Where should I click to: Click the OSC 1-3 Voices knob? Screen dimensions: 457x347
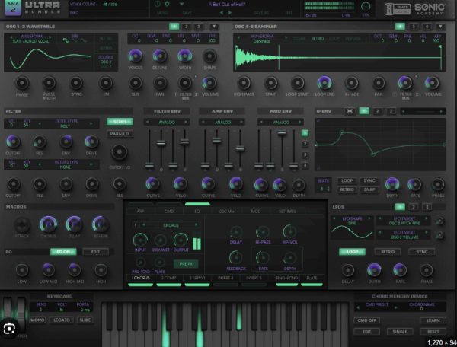(x=136, y=56)
